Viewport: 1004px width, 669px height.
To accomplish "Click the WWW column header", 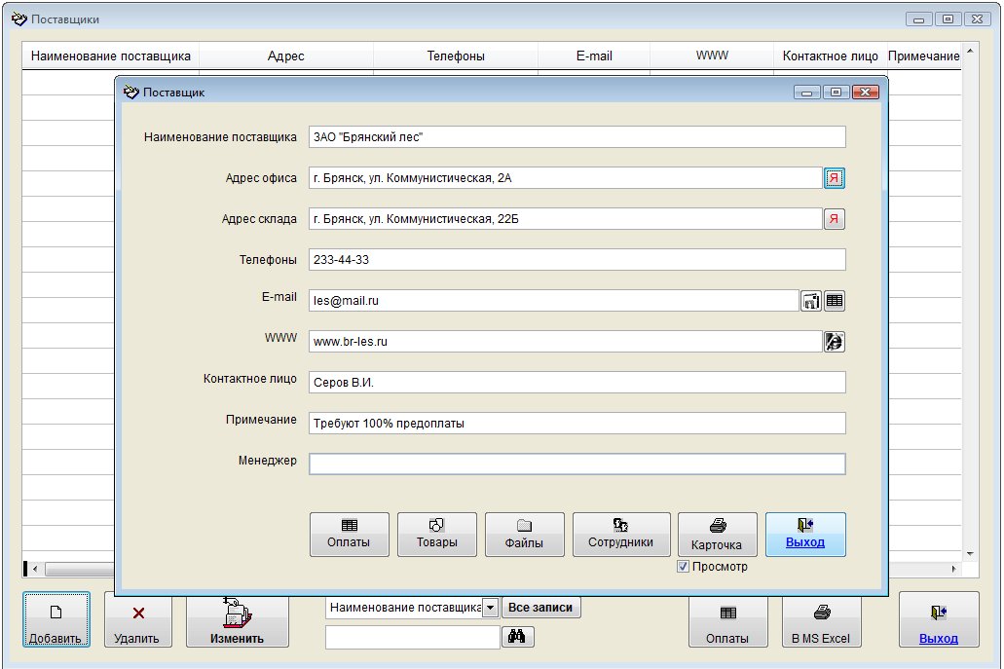I will [712, 56].
